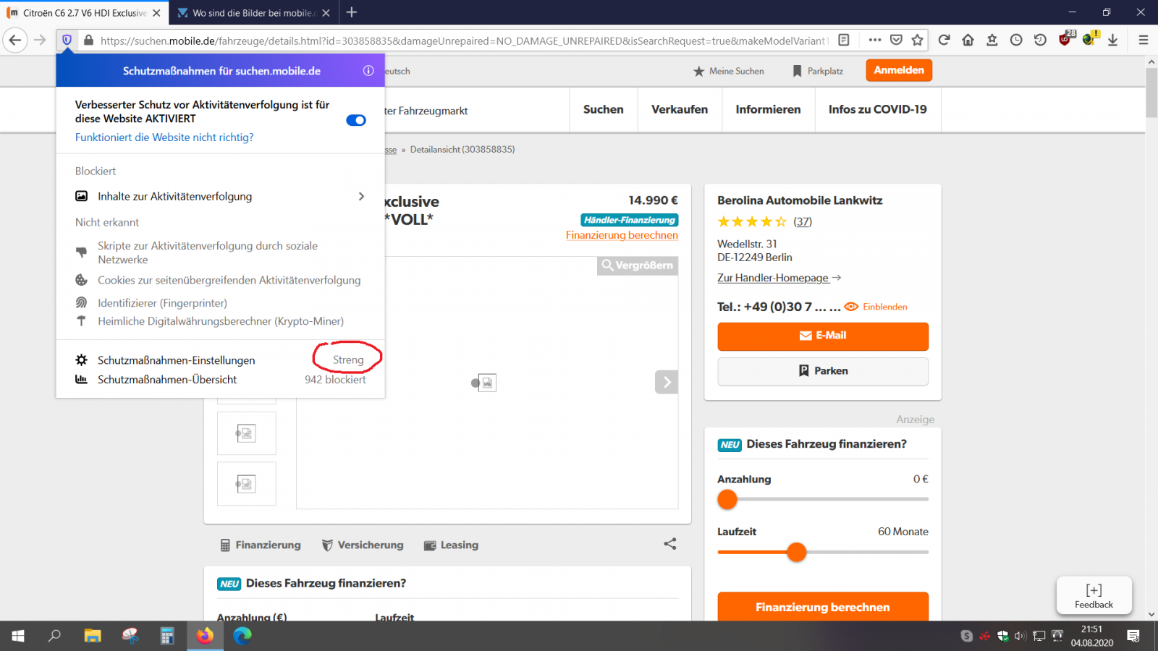1158x651 pixels.
Task: Select the Leasing tab
Action: pyautogui.click(x=451, y=545)
